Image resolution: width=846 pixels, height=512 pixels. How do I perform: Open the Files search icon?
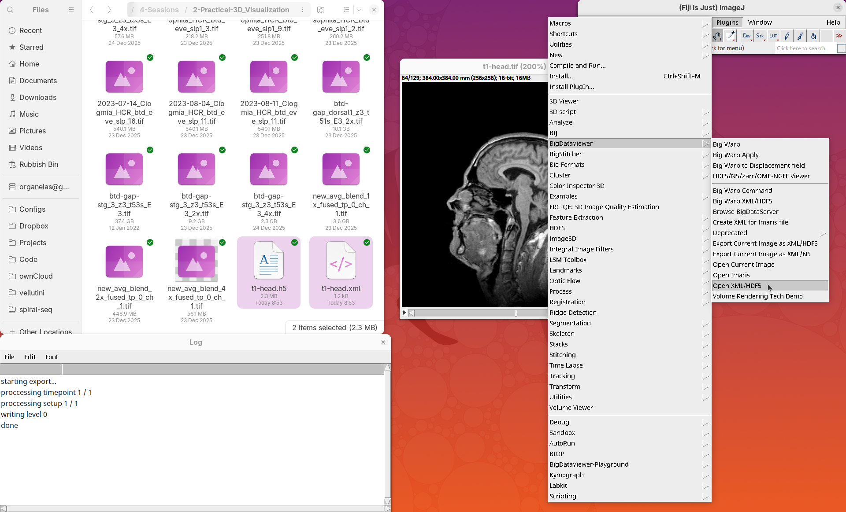coord(10,10)
